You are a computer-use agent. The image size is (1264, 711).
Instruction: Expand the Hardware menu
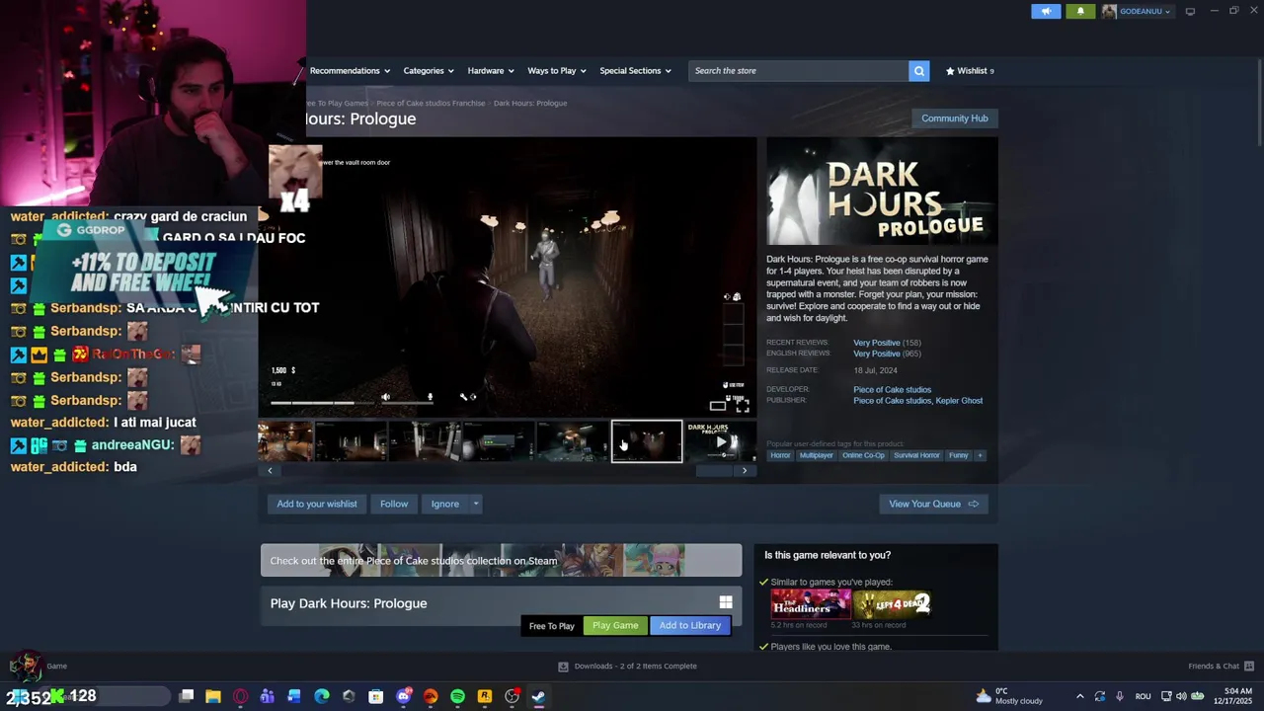click(x=491, y=71)
